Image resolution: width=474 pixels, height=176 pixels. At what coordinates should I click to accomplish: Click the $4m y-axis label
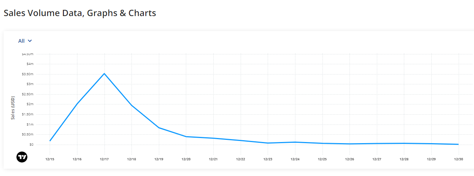(x=30, y=64)
